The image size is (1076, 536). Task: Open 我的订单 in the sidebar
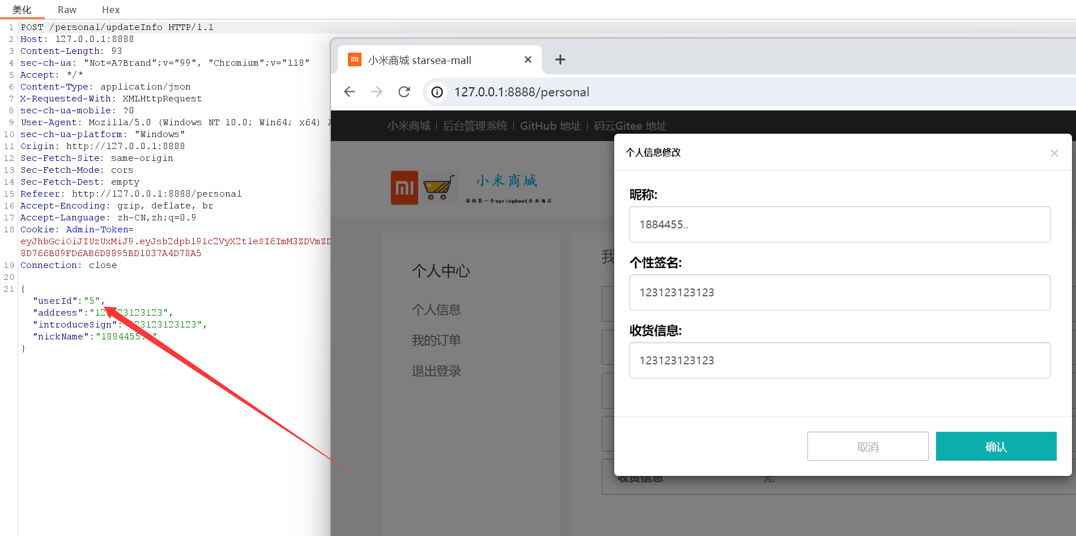[436, 340]
